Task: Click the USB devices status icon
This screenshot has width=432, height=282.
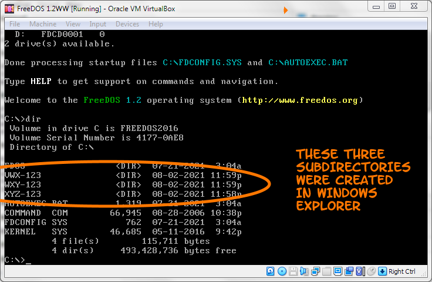Action: pyautogui.click(x=326, y=271)
